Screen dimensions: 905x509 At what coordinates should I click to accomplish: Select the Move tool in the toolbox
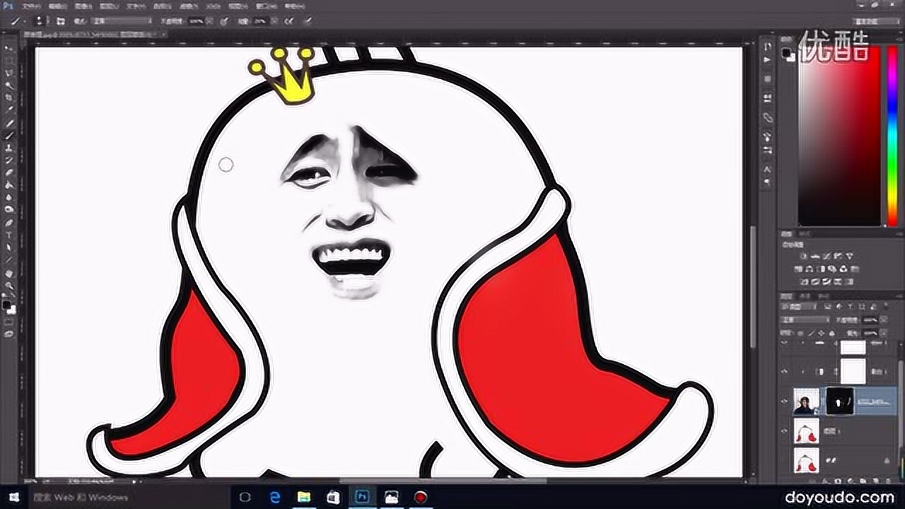click(x=9, y=49)
